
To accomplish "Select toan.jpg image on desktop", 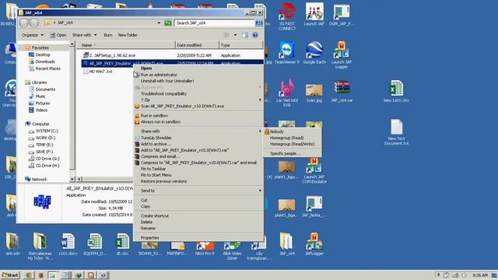I will 314,93.
